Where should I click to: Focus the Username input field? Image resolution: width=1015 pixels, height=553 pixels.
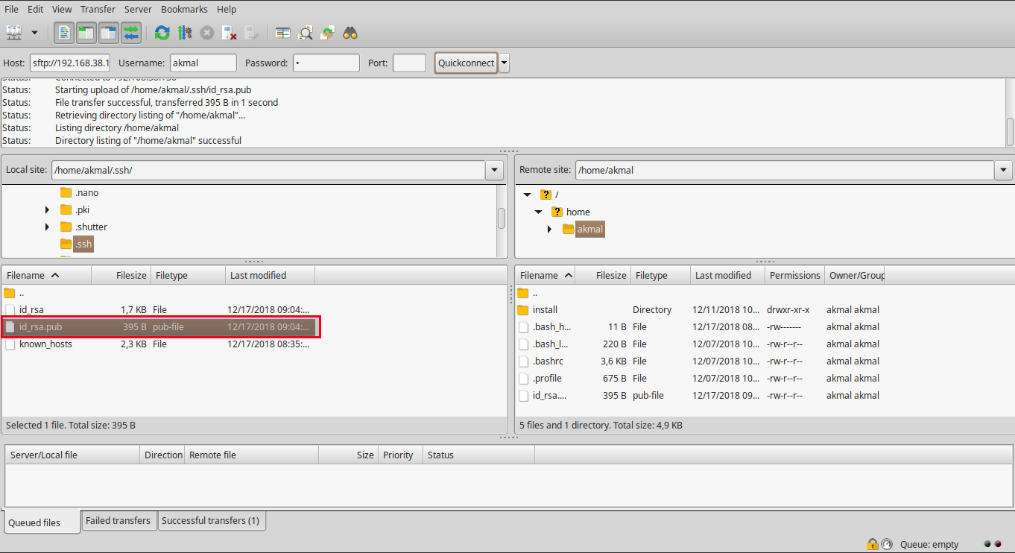point(203,63)
